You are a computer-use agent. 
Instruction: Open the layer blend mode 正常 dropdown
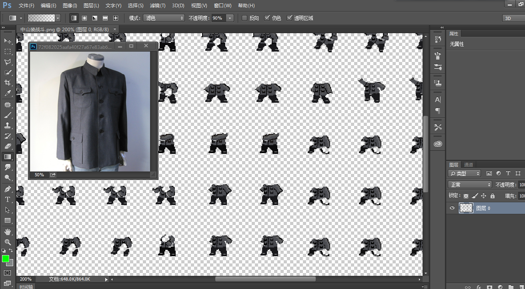coord(470,185)
